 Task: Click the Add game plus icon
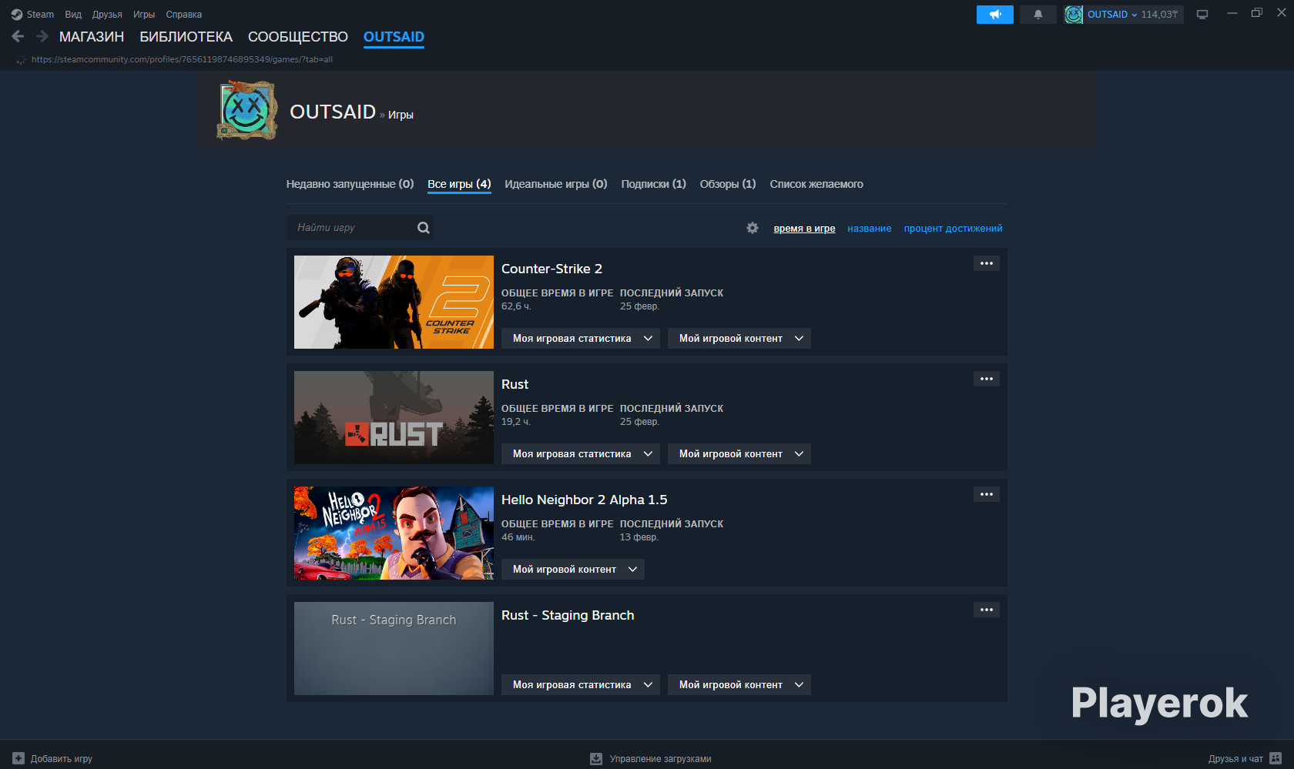click(x=18, y=758)
